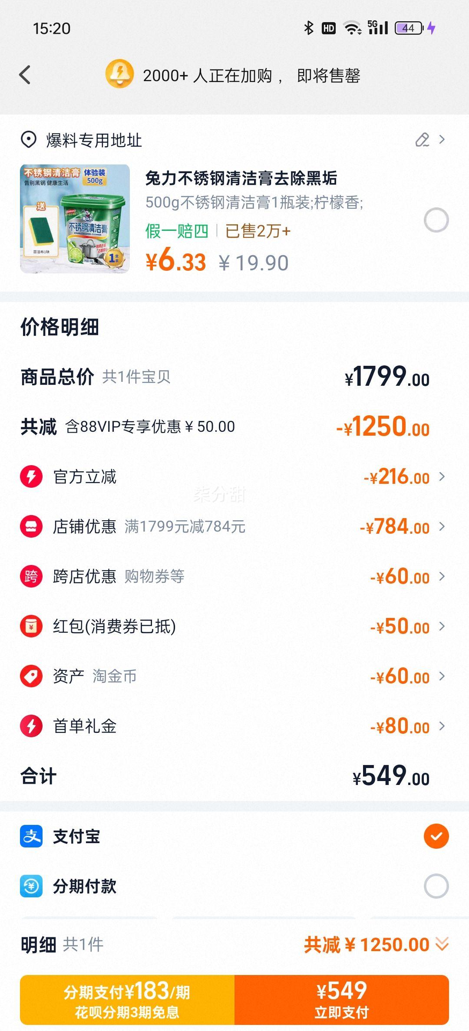This screenshot has width=469, height=1031.
Task: Tap 分期支付 ¥183/期 installment button
Action: click(127, 1000)
